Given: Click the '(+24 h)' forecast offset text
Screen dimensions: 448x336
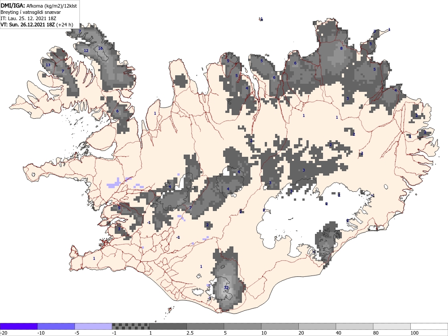Looking at the screenshot, I should pos(65,25).
